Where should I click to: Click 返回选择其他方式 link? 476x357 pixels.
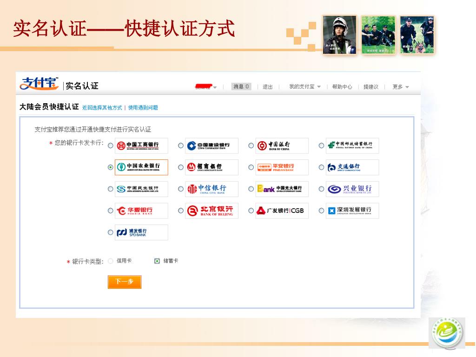click(x=102, y=108)
